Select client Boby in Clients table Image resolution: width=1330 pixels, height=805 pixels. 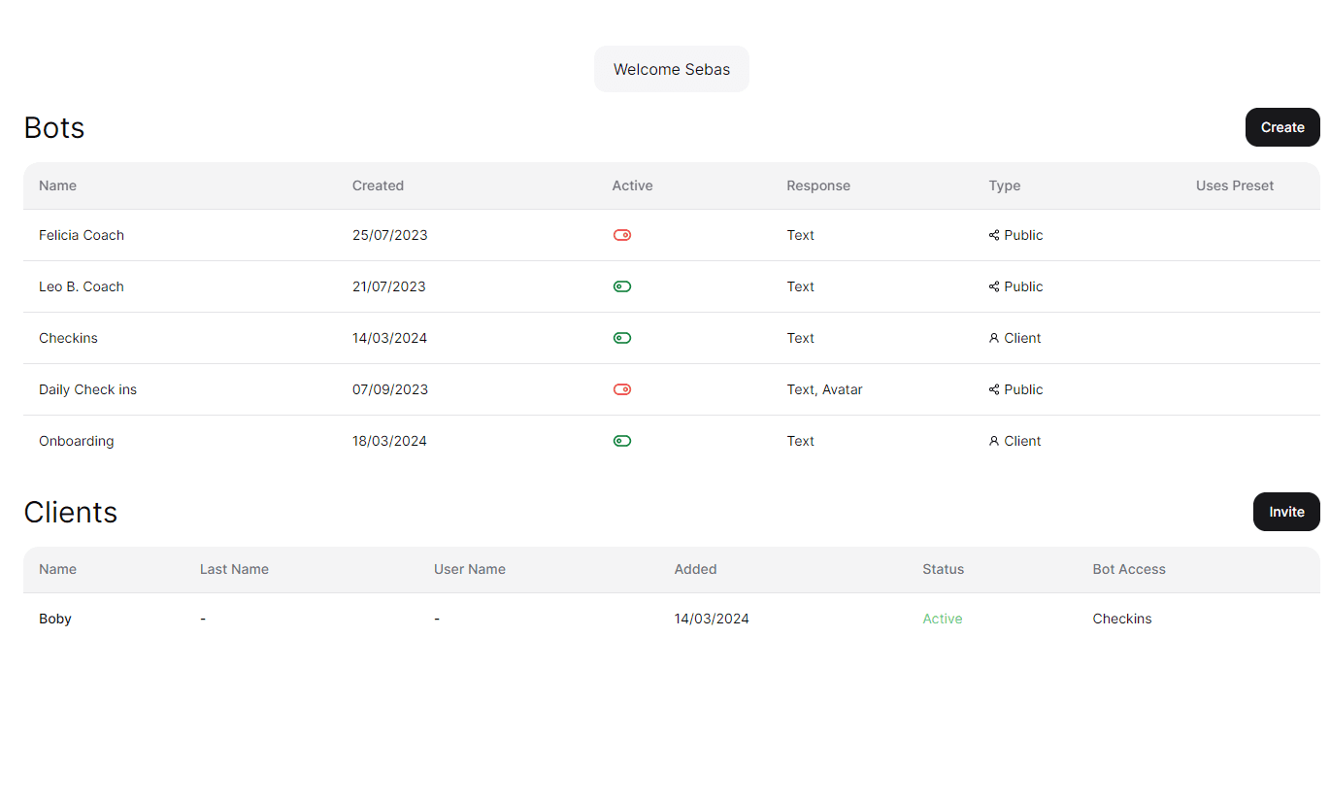pos(55,619)
